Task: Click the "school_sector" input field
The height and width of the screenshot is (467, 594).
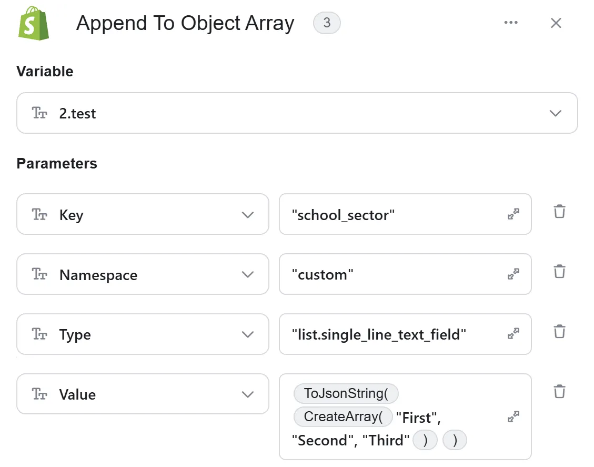Action: [x=405, y=214]
